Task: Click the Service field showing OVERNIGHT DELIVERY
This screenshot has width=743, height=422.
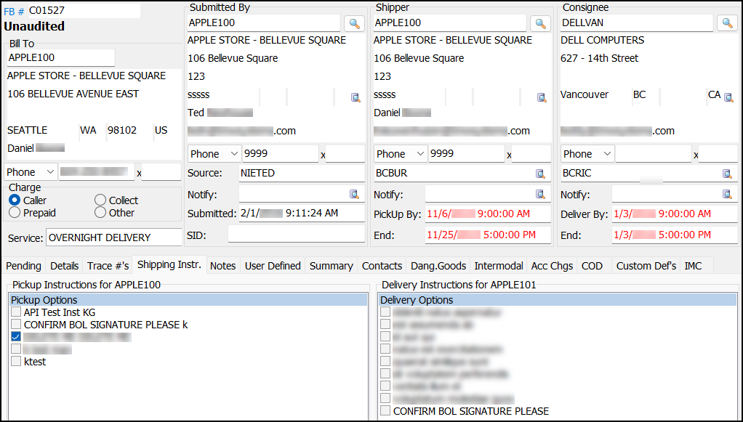Action: [113, 238]
